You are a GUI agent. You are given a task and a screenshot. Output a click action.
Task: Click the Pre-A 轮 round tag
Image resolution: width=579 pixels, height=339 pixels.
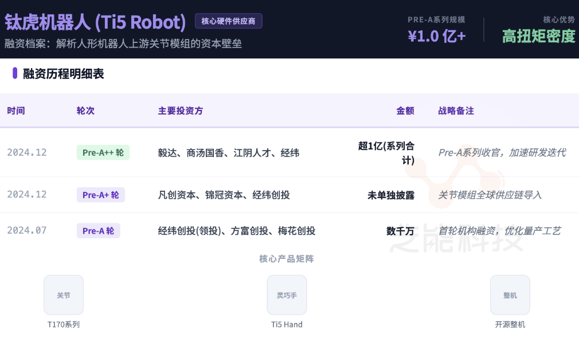pyautogui.click(x=99, y=231)
